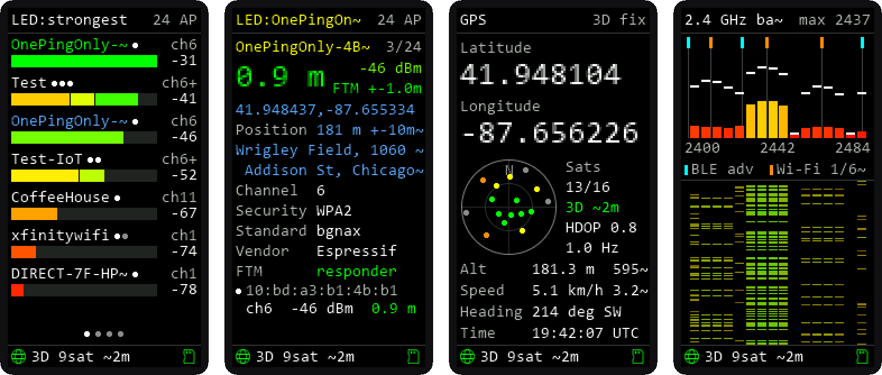Click the Addison St, Chicago~ line
Screen dimensions: 882x375
coord(334,170)
